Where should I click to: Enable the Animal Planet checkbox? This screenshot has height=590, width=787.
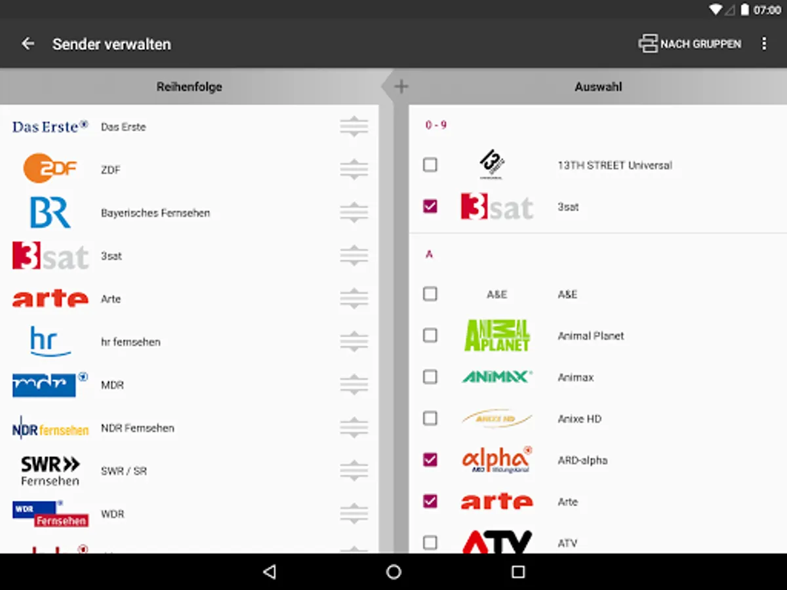[430, 336]
